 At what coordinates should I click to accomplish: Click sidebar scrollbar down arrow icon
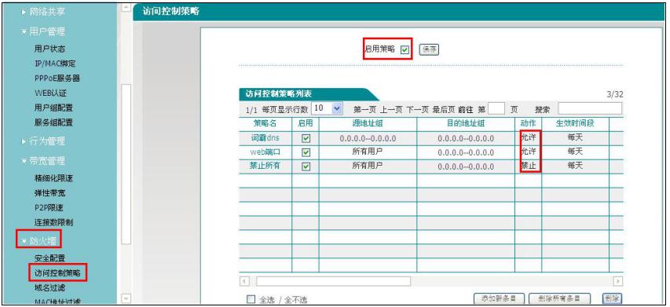tap(126, 298)
